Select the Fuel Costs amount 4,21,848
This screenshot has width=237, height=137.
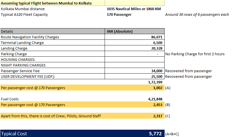[155, 99]
